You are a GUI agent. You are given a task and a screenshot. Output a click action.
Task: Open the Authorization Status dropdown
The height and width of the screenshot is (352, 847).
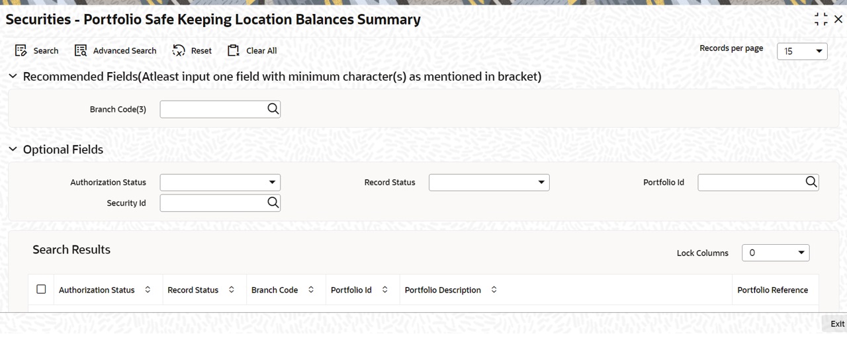(x=220, y=182)
